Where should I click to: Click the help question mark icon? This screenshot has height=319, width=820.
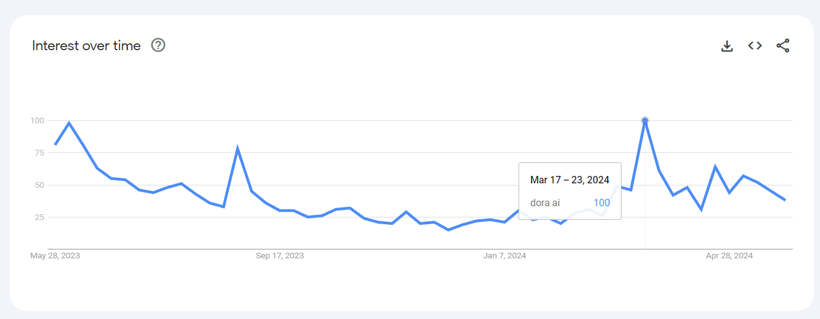click(x=158, y=45)
